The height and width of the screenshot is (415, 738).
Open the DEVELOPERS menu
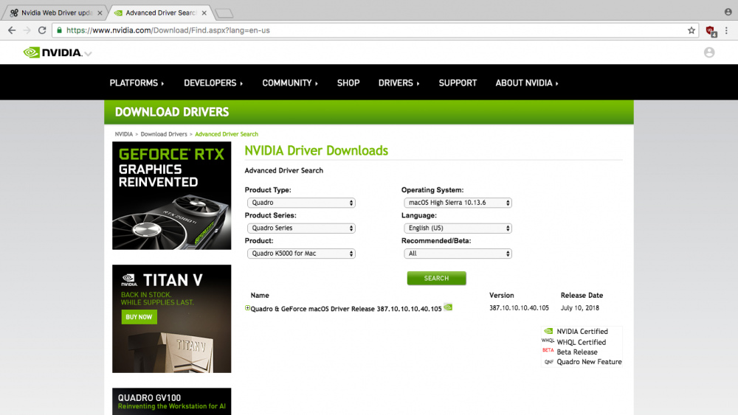coord(213,83)
